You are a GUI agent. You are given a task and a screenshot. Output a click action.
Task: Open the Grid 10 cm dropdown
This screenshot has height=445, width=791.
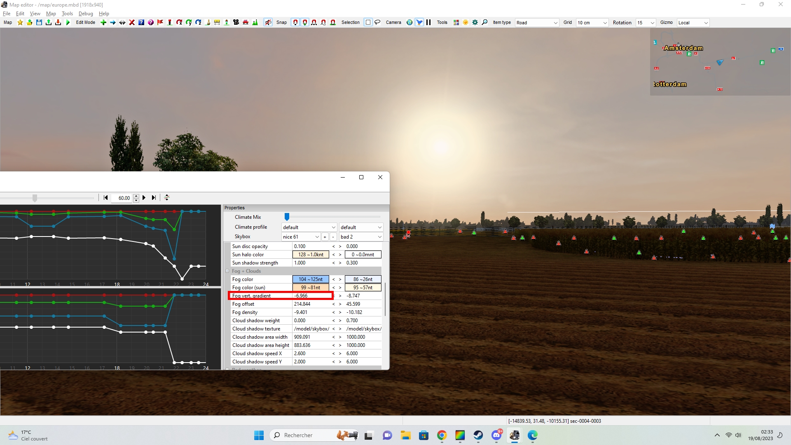point(592,23)
